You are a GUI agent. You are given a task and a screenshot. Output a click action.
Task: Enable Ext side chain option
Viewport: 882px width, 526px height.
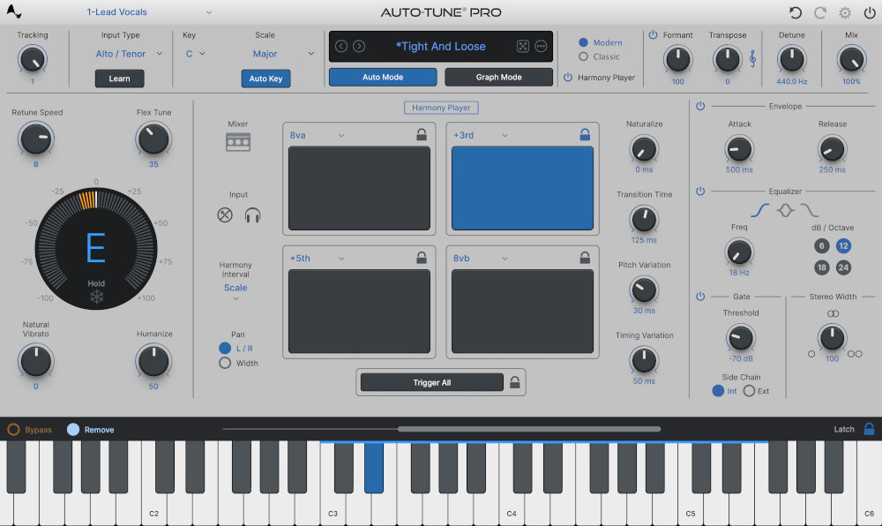750,391
